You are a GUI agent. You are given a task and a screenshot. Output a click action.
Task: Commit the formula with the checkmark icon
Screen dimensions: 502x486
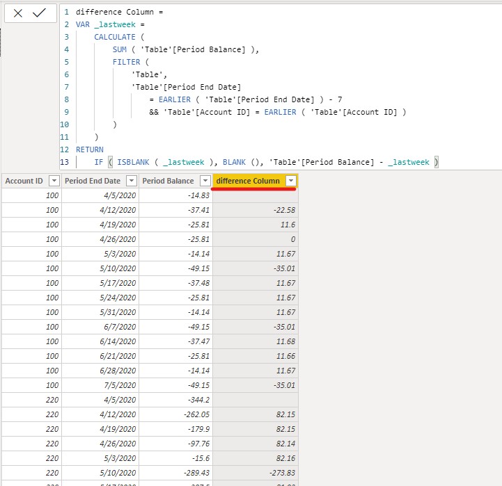tap(40, 13)
